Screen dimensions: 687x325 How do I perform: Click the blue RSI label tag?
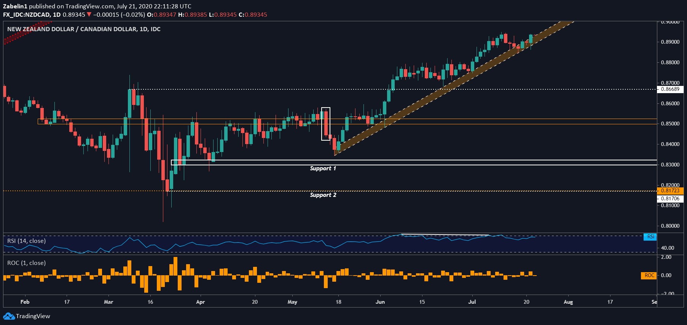pos(650,237)
